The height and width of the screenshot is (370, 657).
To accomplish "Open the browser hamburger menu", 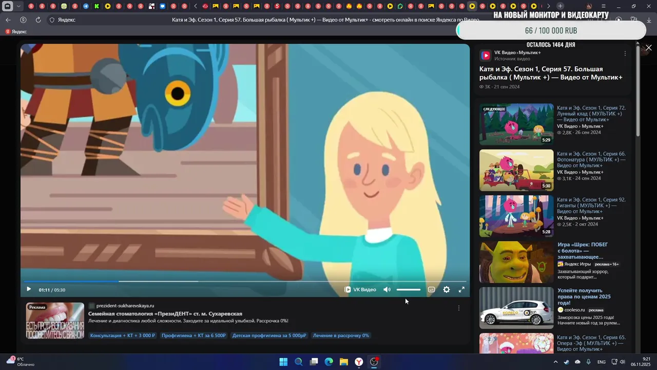I will [604, 6].
